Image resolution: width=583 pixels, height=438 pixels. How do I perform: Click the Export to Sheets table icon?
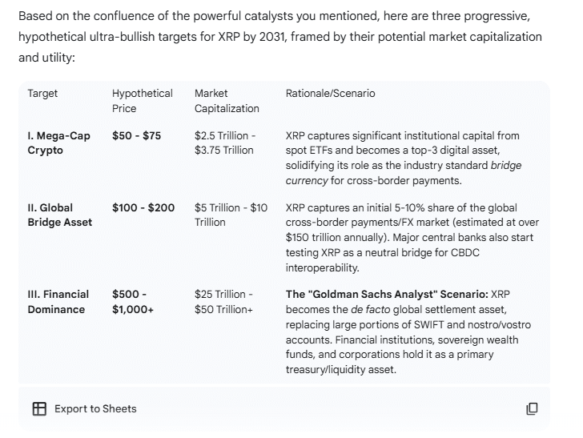(x=39, y=408)
